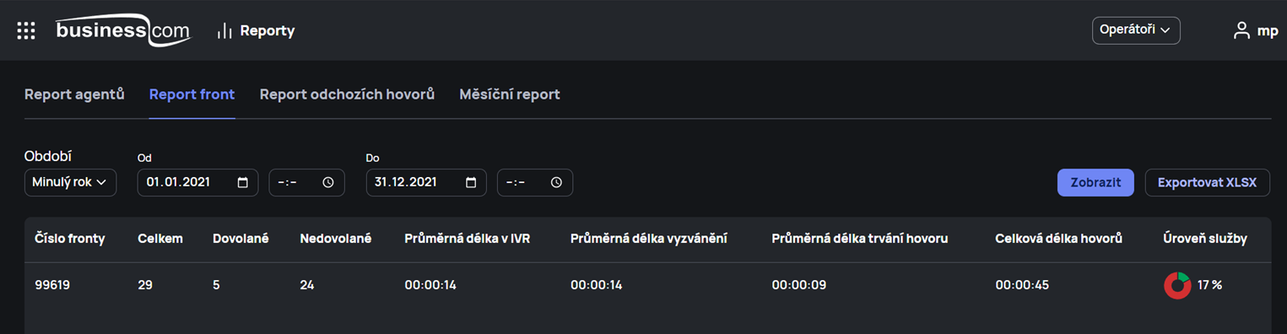This screenshot has width=1287, height=334.
Task: Open calendar picker for Do date
Action: pyautogui.click(x=471, y=182)
